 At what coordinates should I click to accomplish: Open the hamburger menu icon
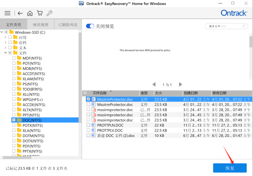click(7, 13)
